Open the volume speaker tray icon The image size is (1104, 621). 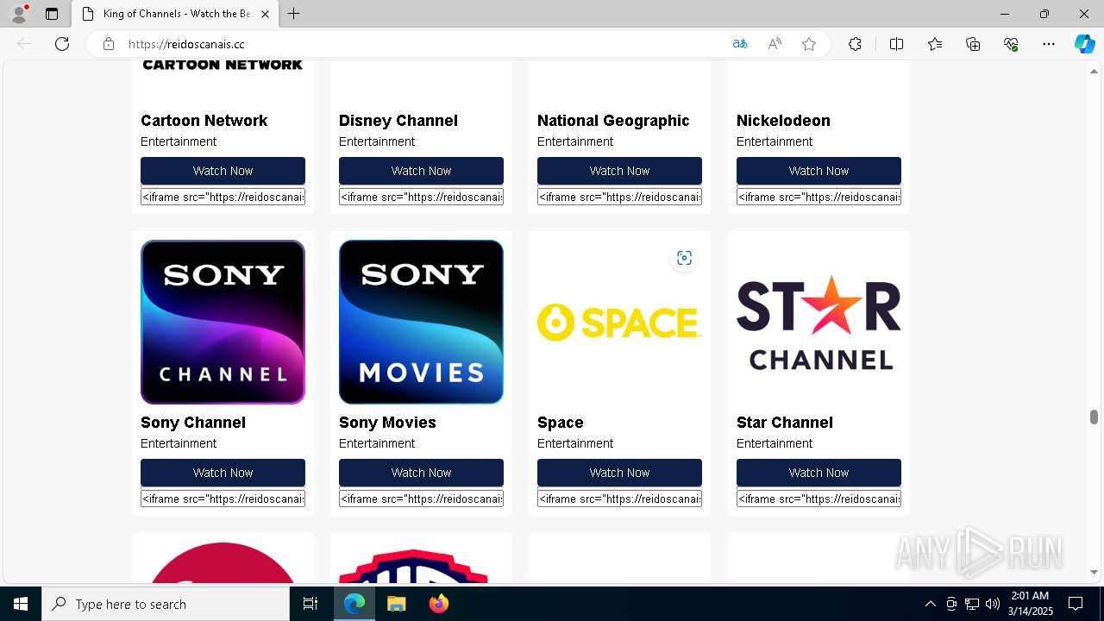(x=992, y=604)
